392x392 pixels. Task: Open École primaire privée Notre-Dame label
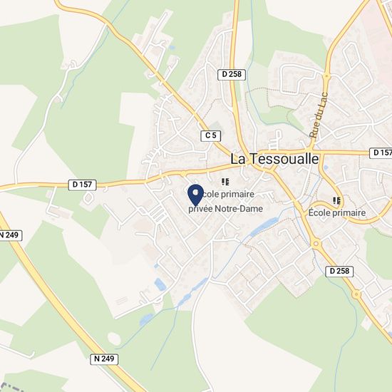coord(225,201)
